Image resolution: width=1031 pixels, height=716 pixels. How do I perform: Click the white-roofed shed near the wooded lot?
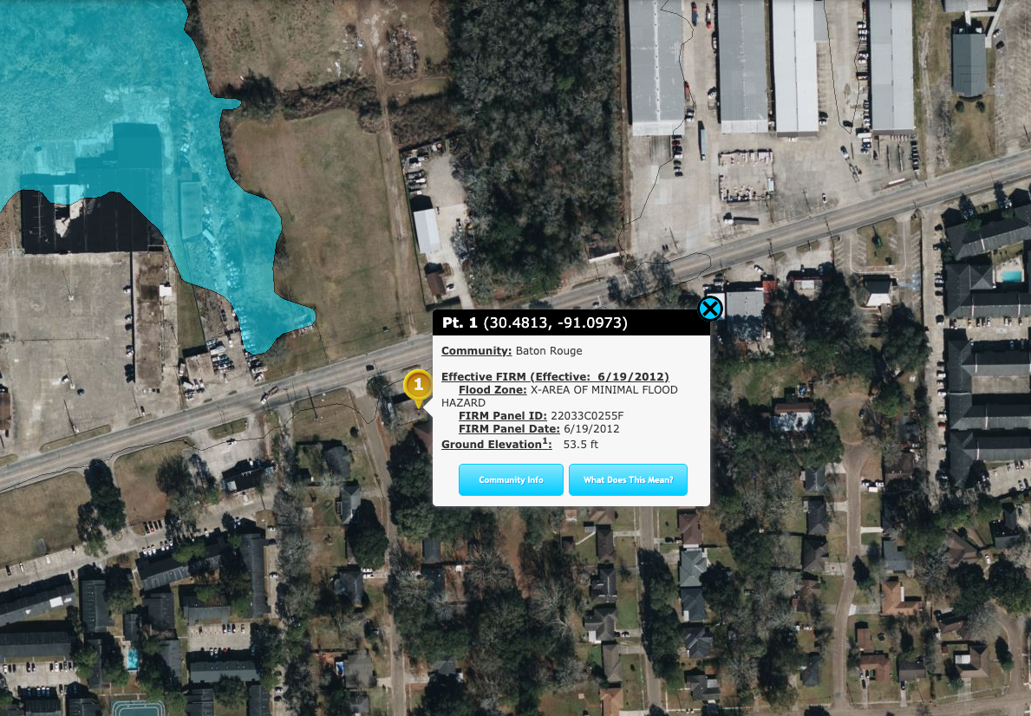(427, 231)
